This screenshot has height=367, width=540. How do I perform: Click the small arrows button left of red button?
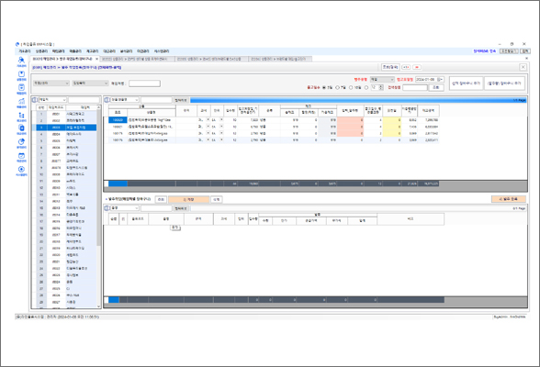[x=406, y=67]
